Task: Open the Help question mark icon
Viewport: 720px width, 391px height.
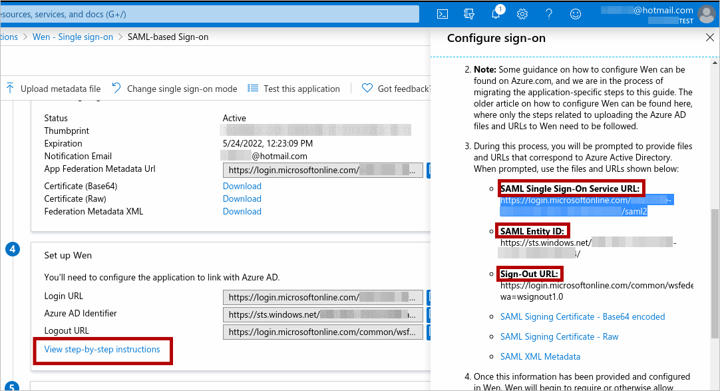Action: tap(549, 14)
